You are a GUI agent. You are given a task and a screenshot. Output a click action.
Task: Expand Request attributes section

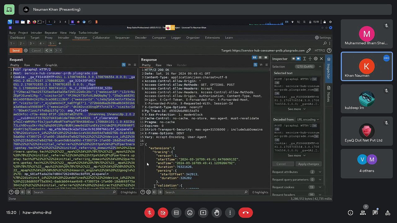tap(297, 172)
